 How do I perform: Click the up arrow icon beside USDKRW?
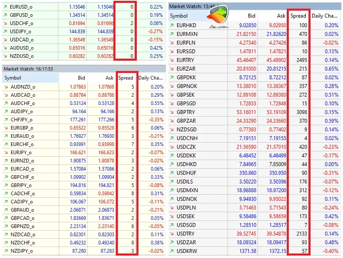pos(172,251)
